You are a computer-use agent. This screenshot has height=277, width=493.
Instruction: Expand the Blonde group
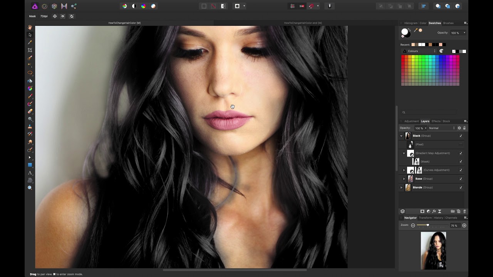(x=401, y=187)
